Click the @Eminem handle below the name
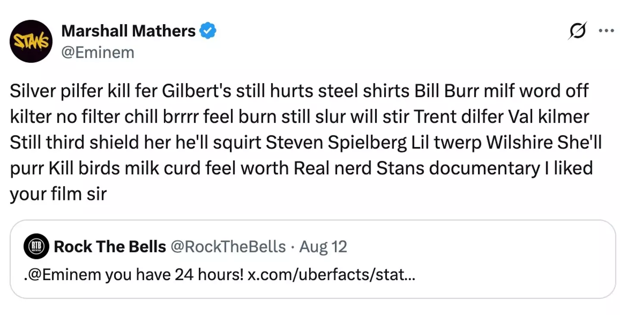Screen dimensions: 620x315 [98, 53]
